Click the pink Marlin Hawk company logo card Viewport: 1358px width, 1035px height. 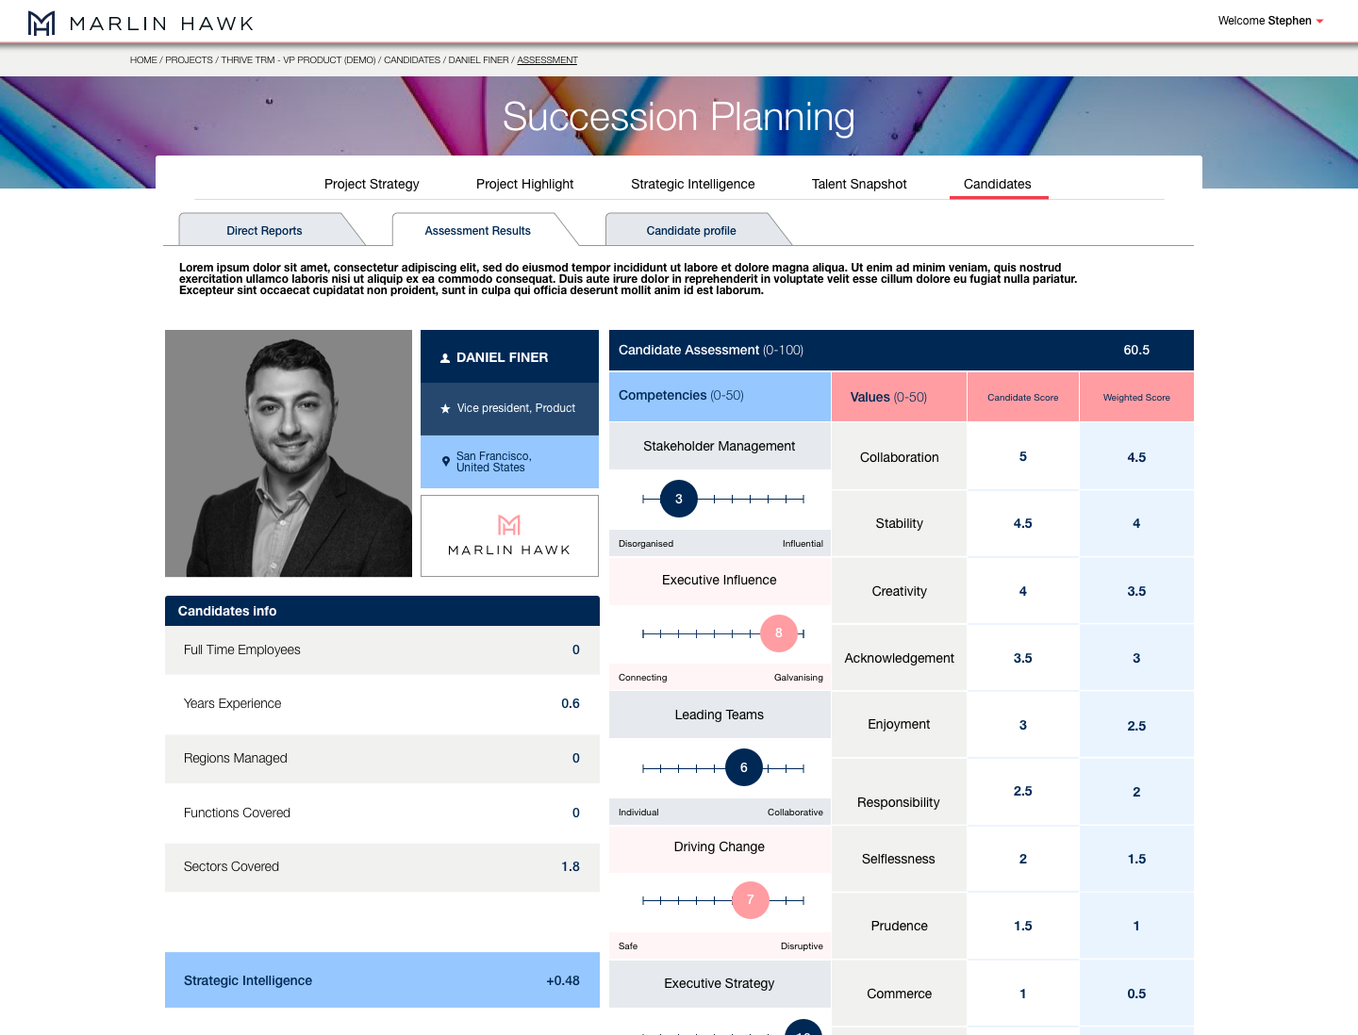(x=509, y=535)
